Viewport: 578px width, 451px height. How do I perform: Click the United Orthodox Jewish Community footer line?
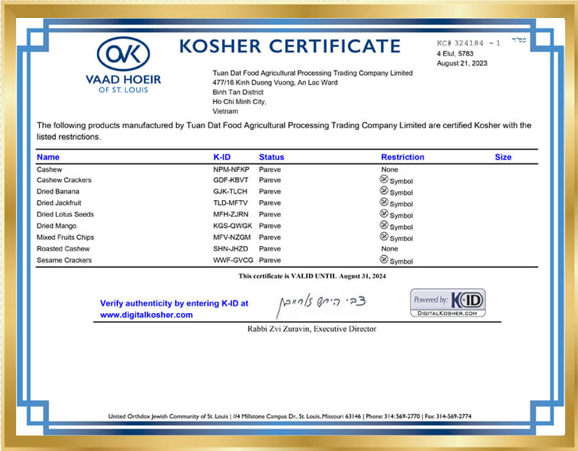(x=290, y=416)
